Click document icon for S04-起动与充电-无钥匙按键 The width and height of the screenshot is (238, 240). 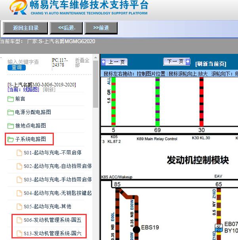coord(19,193)
